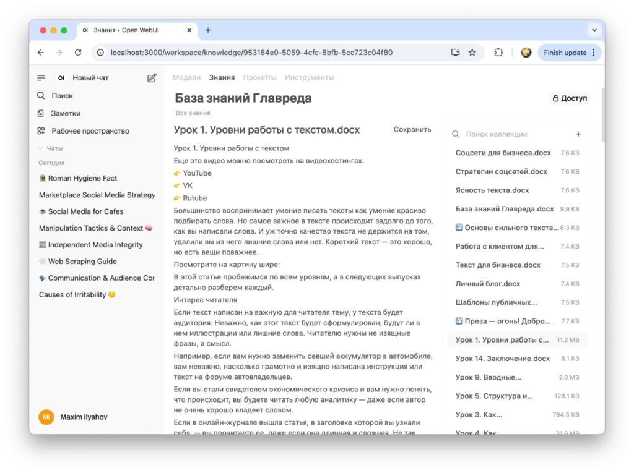
Task: Open the Промпты tab
Action: (260, 77)
